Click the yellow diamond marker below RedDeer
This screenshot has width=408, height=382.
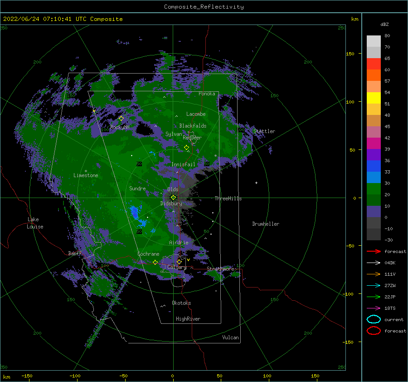(186, 148)
